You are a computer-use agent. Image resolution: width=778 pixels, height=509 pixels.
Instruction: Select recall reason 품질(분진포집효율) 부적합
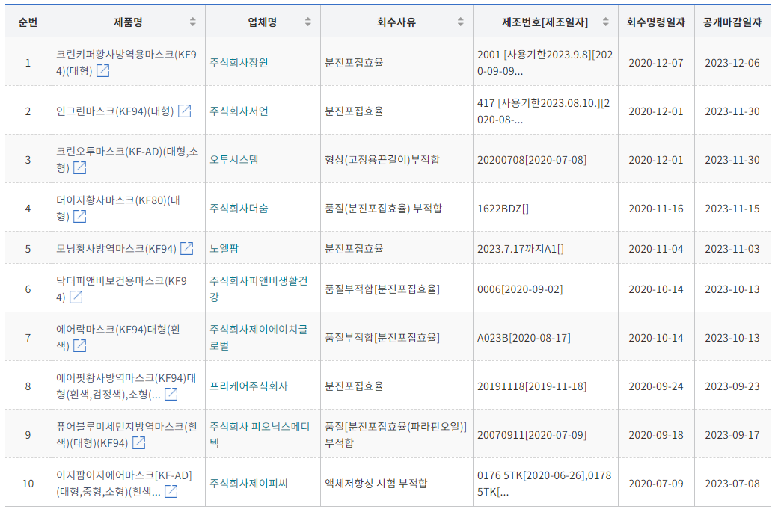point(383,209)
